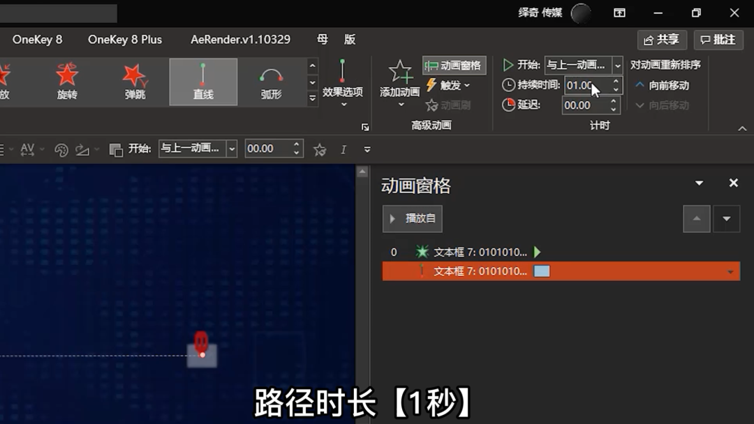Open the ribbon 开始 start dropdown
The width and height of the screenshot is (754, 424).
coord(617,66)
